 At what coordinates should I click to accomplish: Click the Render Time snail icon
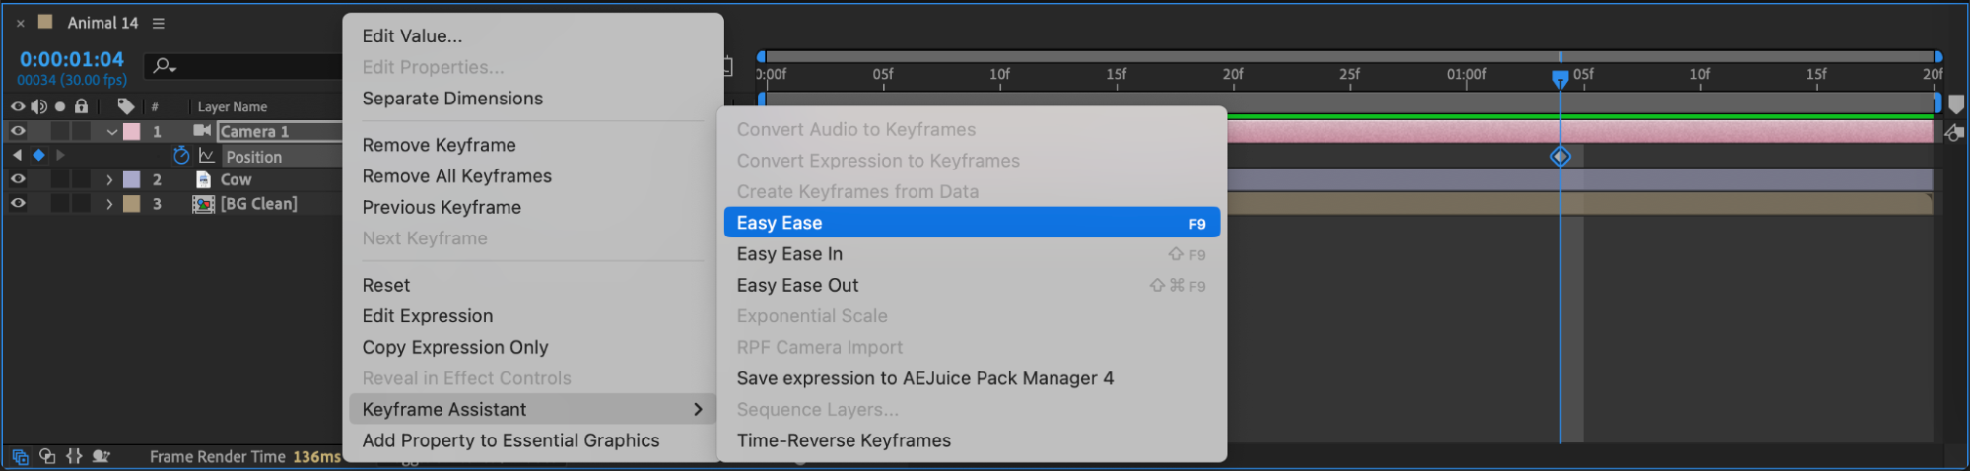pos(101,456)
